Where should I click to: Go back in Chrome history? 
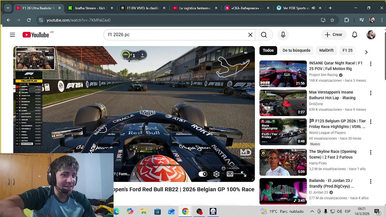point(8,20)
